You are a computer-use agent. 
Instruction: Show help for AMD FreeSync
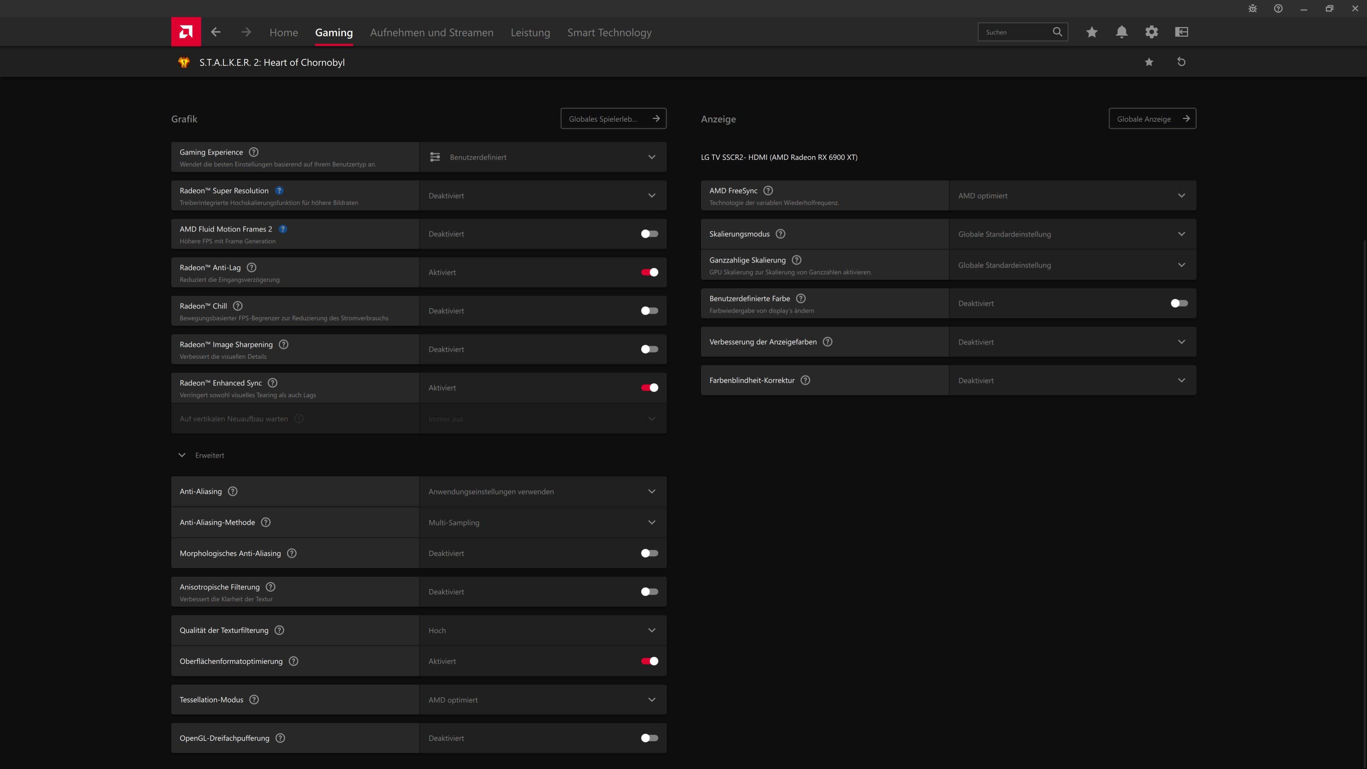click(x=768, y=190)
